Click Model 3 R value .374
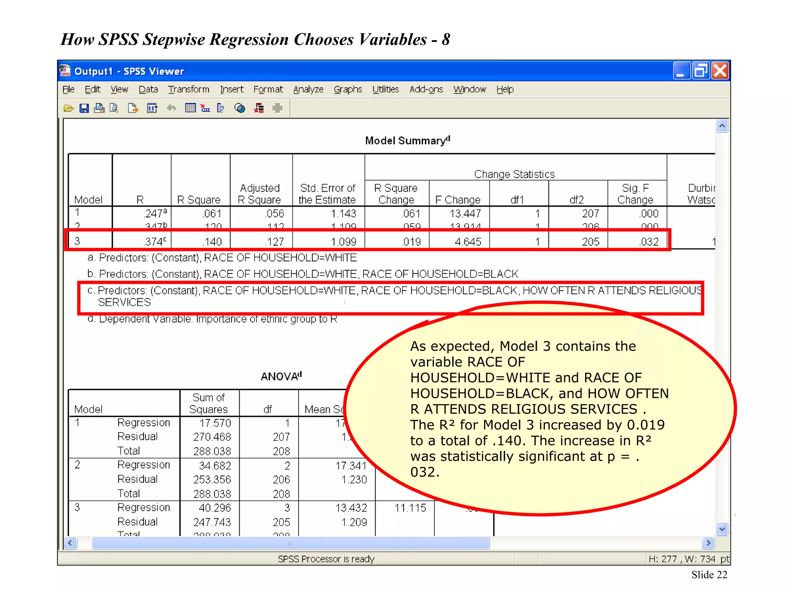 [x=155, y=242]
